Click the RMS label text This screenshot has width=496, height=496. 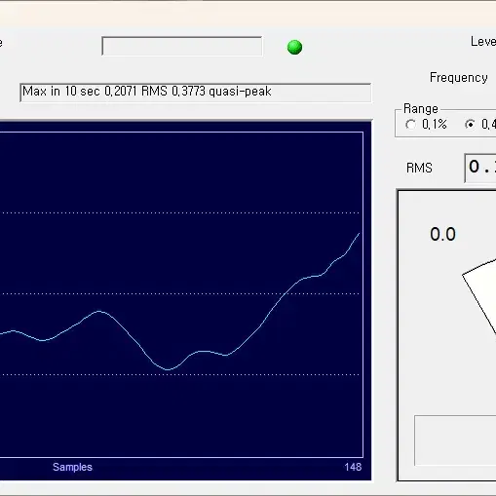pyautogui.click(x=419, y=168)
